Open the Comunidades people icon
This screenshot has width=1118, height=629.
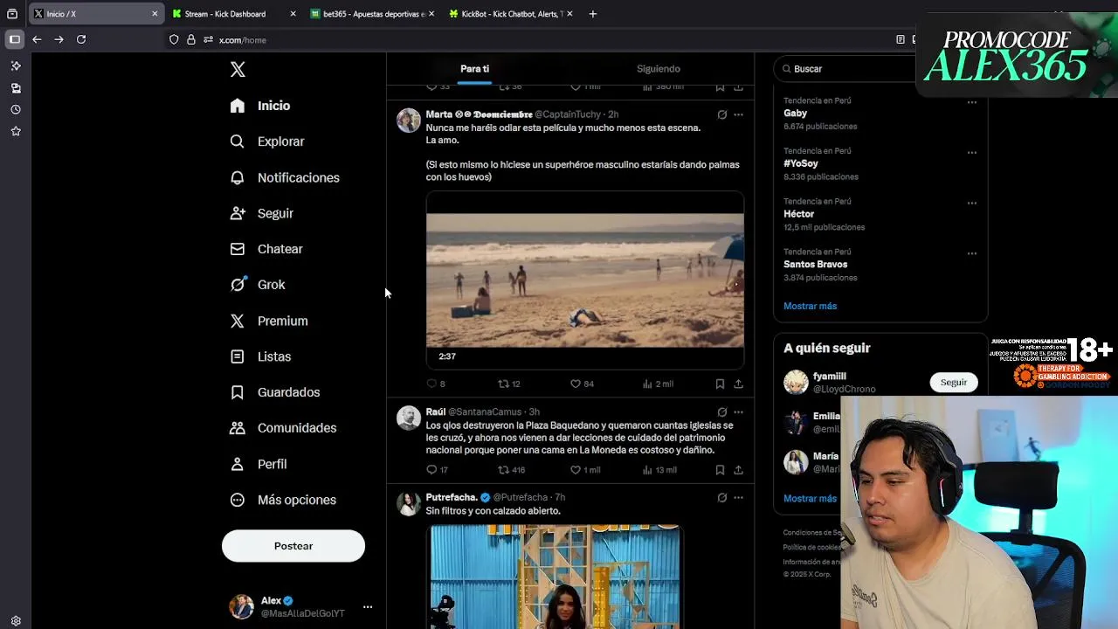tap(238, 428)
